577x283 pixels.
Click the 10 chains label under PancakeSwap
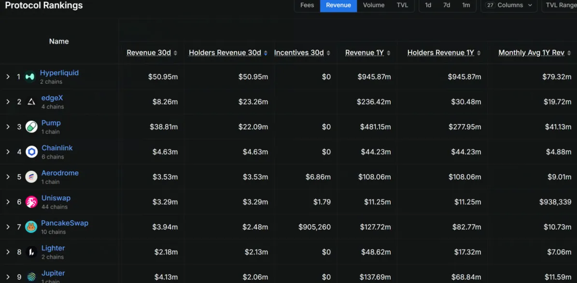pyautogui.click(x=54, y=232)
